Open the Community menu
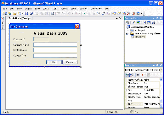This screenshot has width=164, height=115. pyautogui.click(x=96, y=8)
